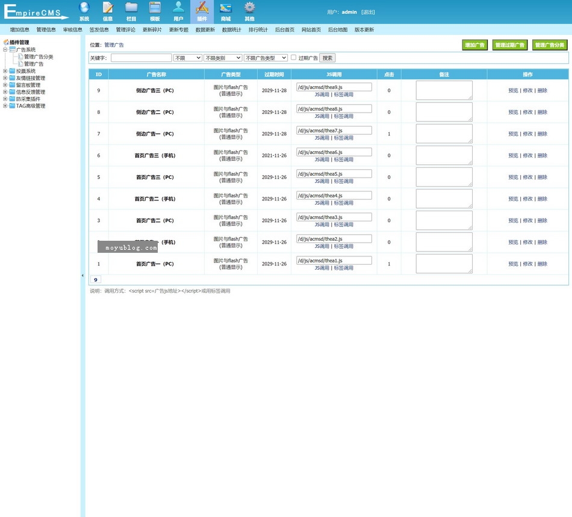Image resolution: width=572 pixels, height=517 pixels.
Task: Click 修改 for 首页广告三 (手机) row
Action: 528,155
